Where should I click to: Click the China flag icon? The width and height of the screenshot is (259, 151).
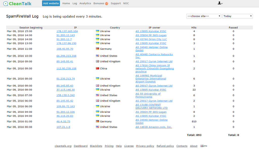98,68
